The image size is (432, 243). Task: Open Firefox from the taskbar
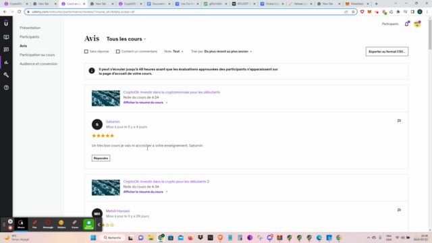tap(190, 238)
